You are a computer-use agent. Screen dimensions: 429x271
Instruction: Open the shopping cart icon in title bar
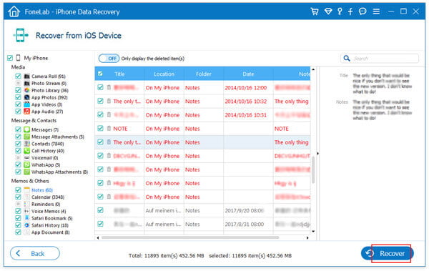(x=315, y=11)
